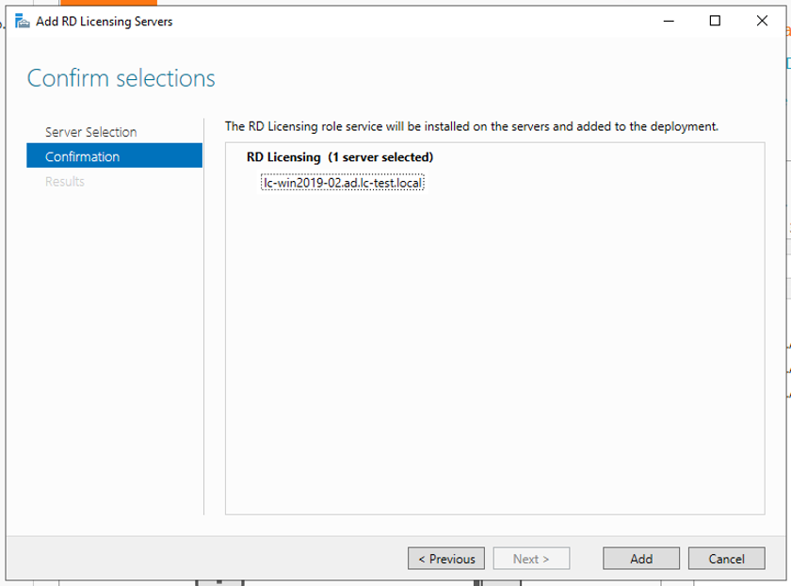Click empty space inside the server list panel
This screenshot has height=586, width=791.
pyautogui.click(x=494, y=358)
